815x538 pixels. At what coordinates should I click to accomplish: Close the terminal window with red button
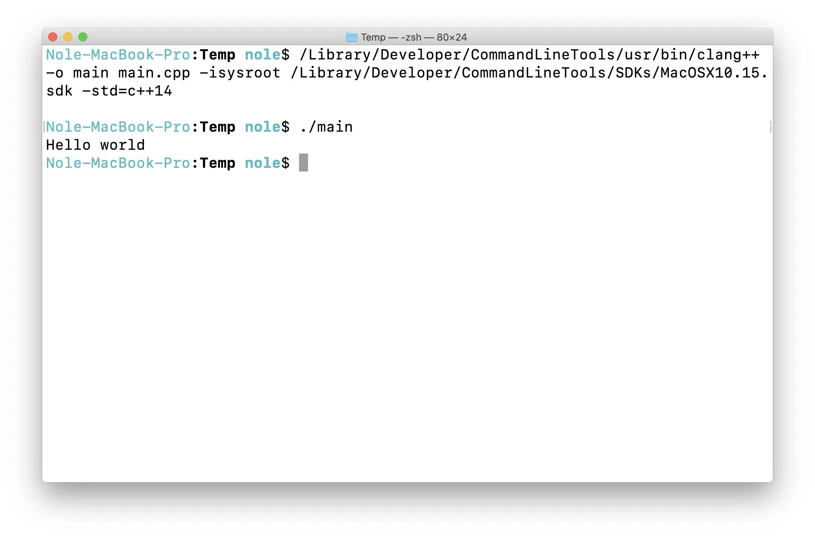point(53,37)
